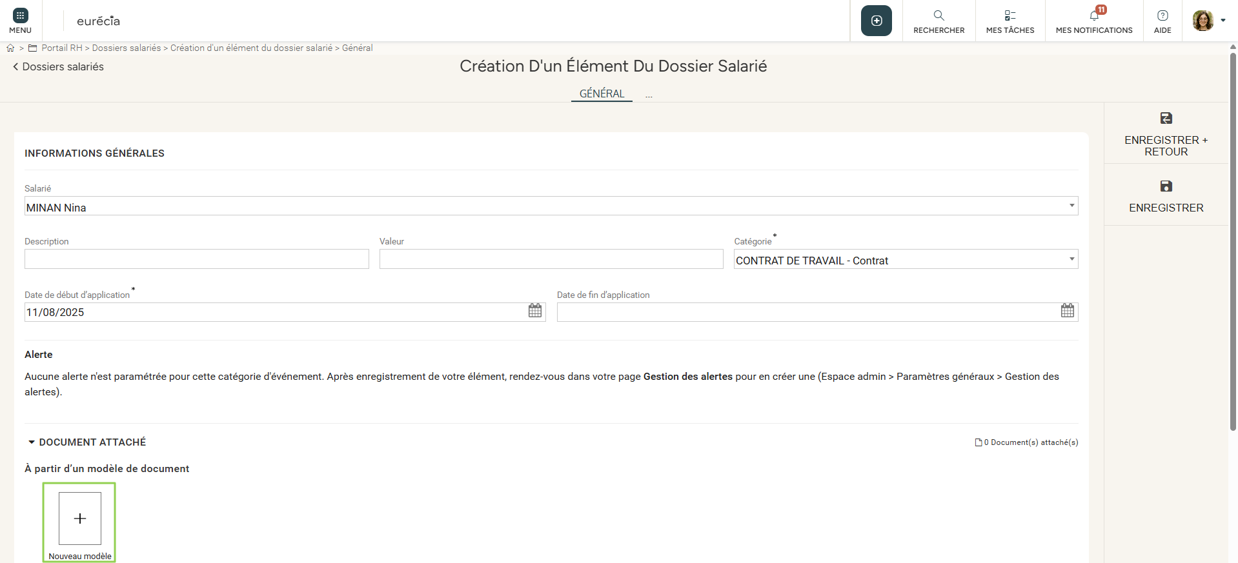Screen dimensions: 1238x563
Task: Open the user avatar profile menu
Action: (1208, 21)
